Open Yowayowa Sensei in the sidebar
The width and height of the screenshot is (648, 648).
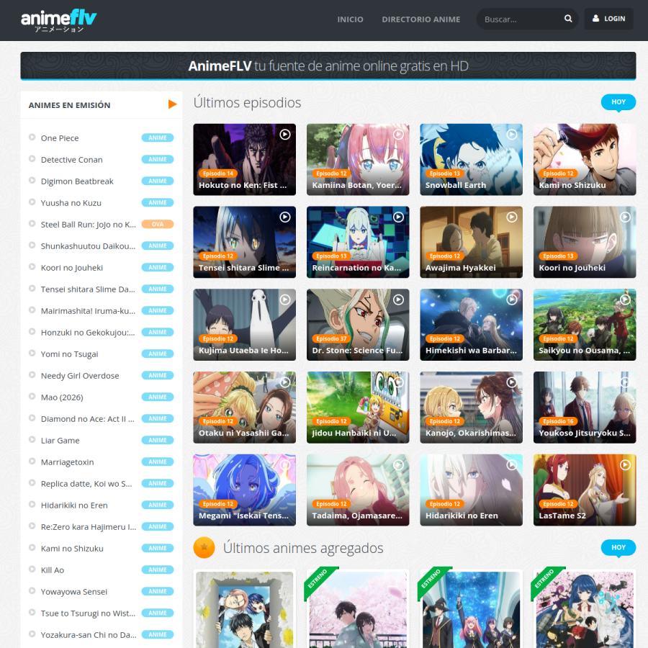(74, 592)
